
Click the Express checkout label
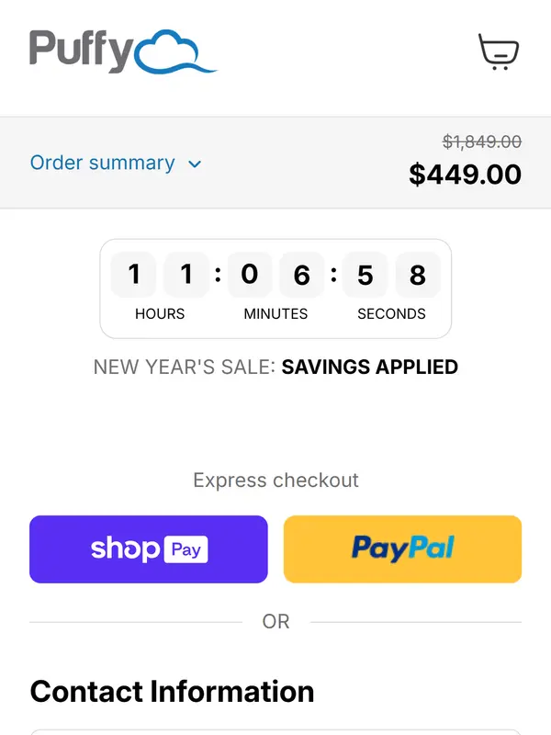point(275,481)
